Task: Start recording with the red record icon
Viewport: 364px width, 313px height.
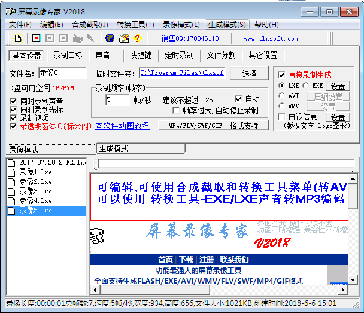Action: [36, 38]
